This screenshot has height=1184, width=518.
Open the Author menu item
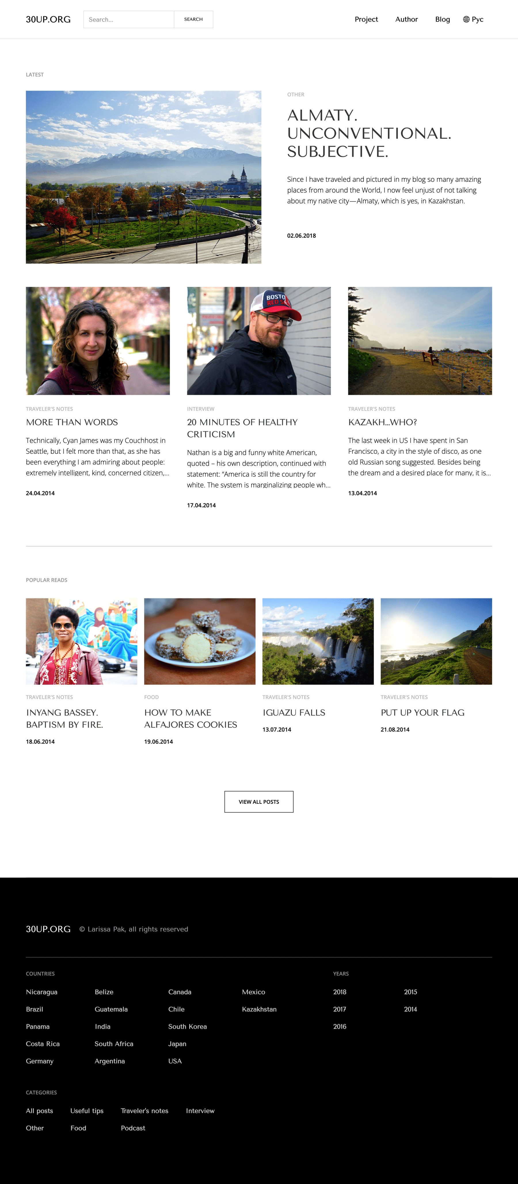[x=406, y=19]
